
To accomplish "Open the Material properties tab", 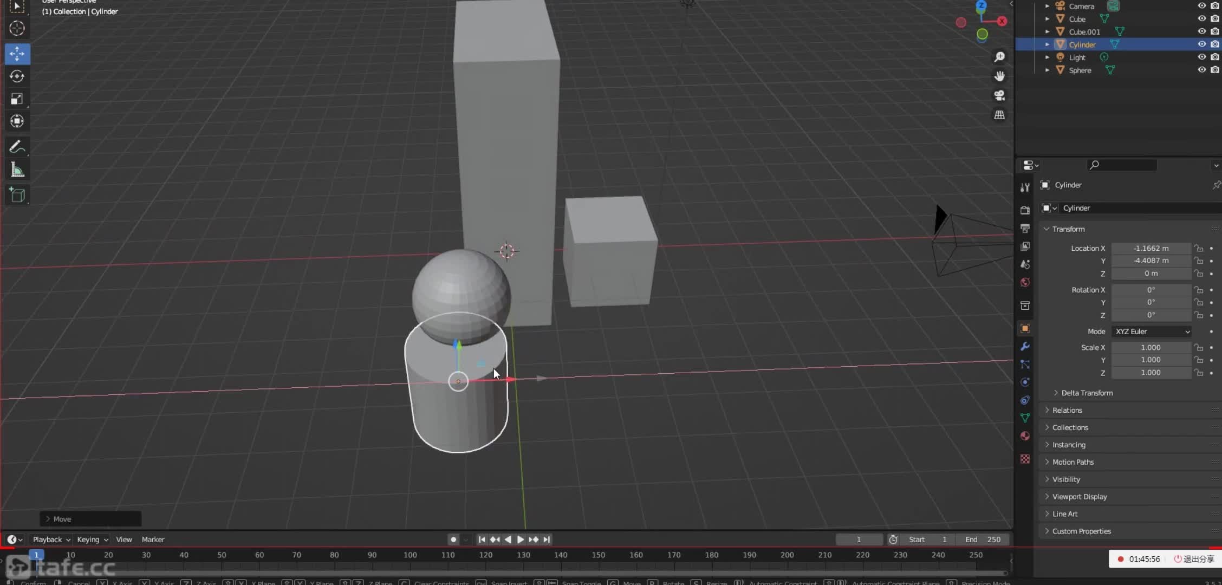I will (1025, 436).
